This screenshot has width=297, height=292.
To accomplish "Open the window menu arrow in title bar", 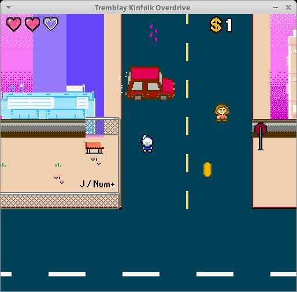I will click(9, 8).
